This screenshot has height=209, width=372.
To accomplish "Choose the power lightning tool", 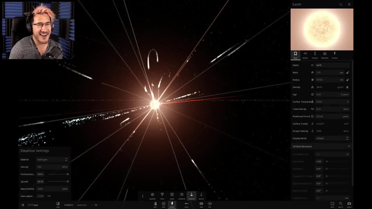I will (172, 205).
